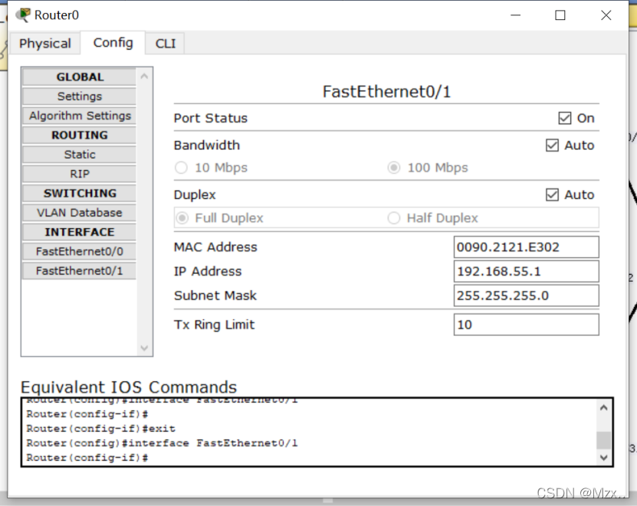Uncheck the Bandwidth Auto checkbox
637x506 pixels.
(552, 145)
